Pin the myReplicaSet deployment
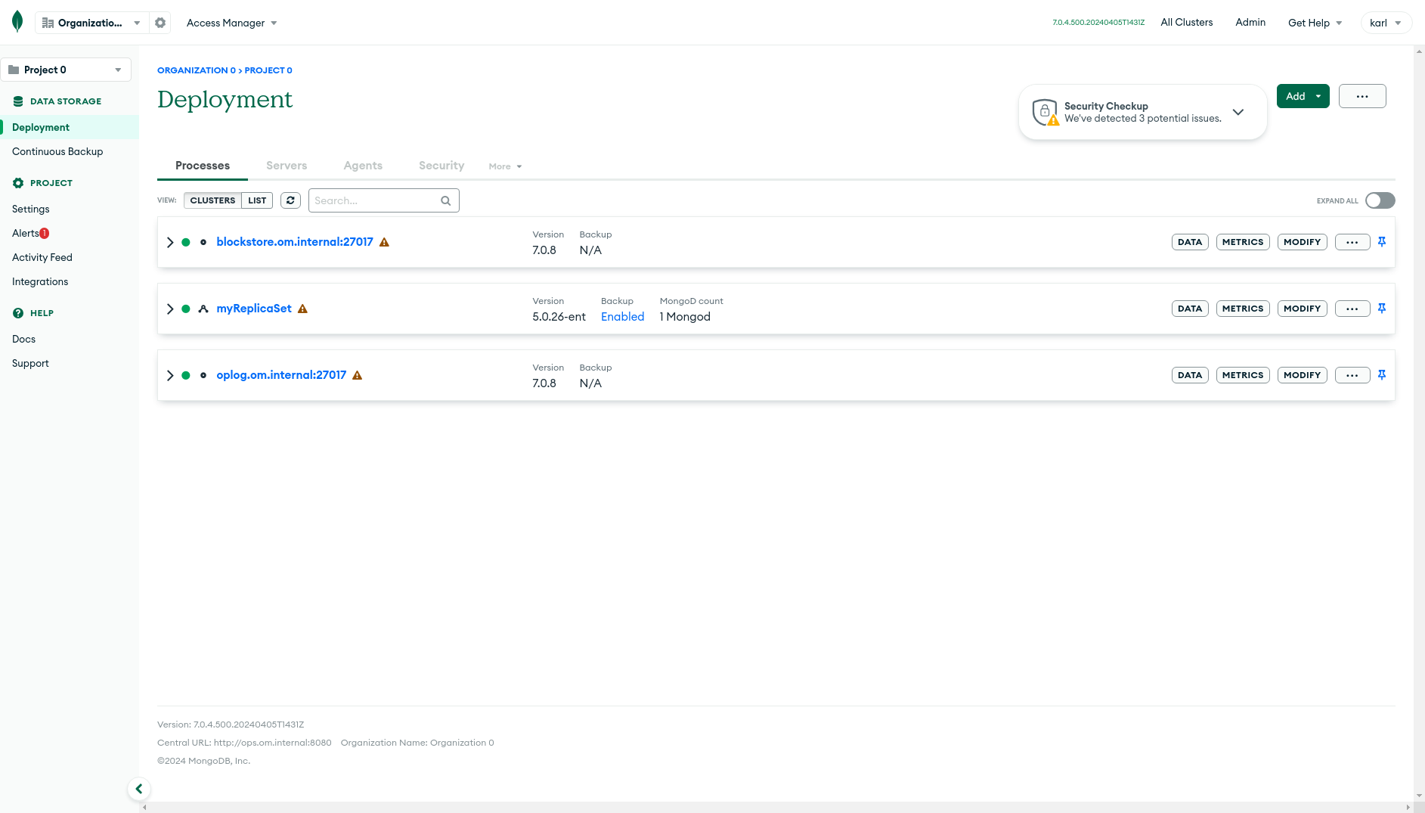 (1382, 309)
